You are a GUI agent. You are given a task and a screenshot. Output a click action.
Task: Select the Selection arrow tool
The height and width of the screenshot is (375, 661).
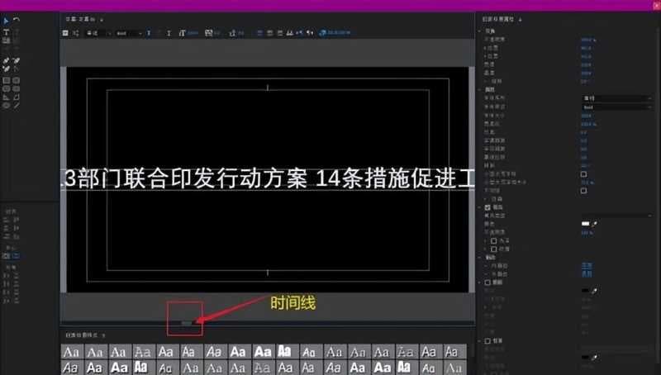pos(6,21)
